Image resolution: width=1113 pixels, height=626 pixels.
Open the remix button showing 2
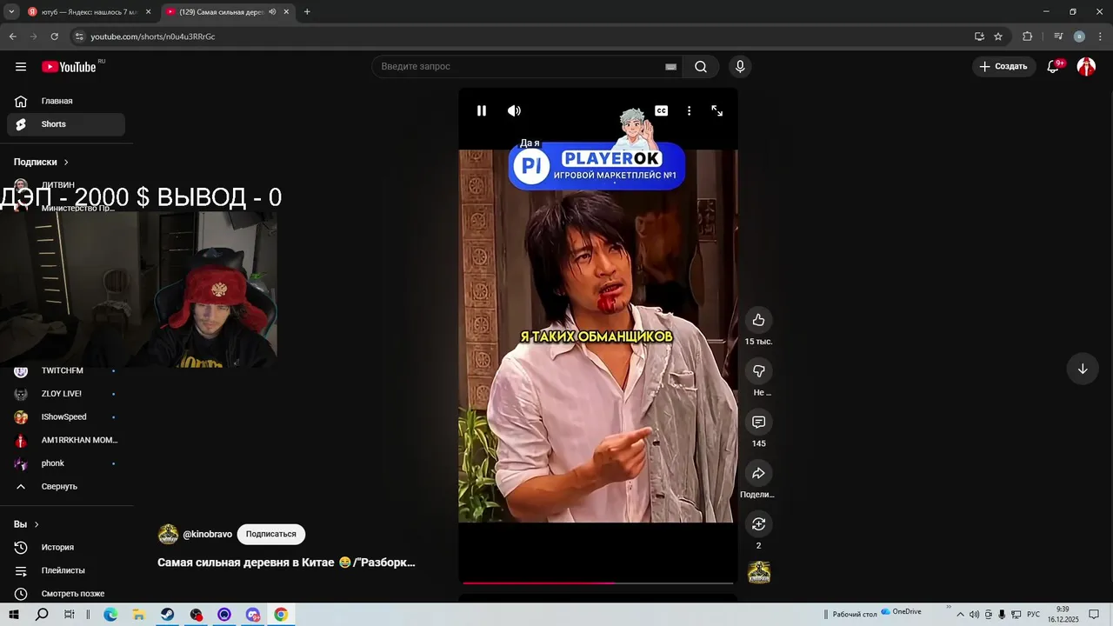[758, 523]
